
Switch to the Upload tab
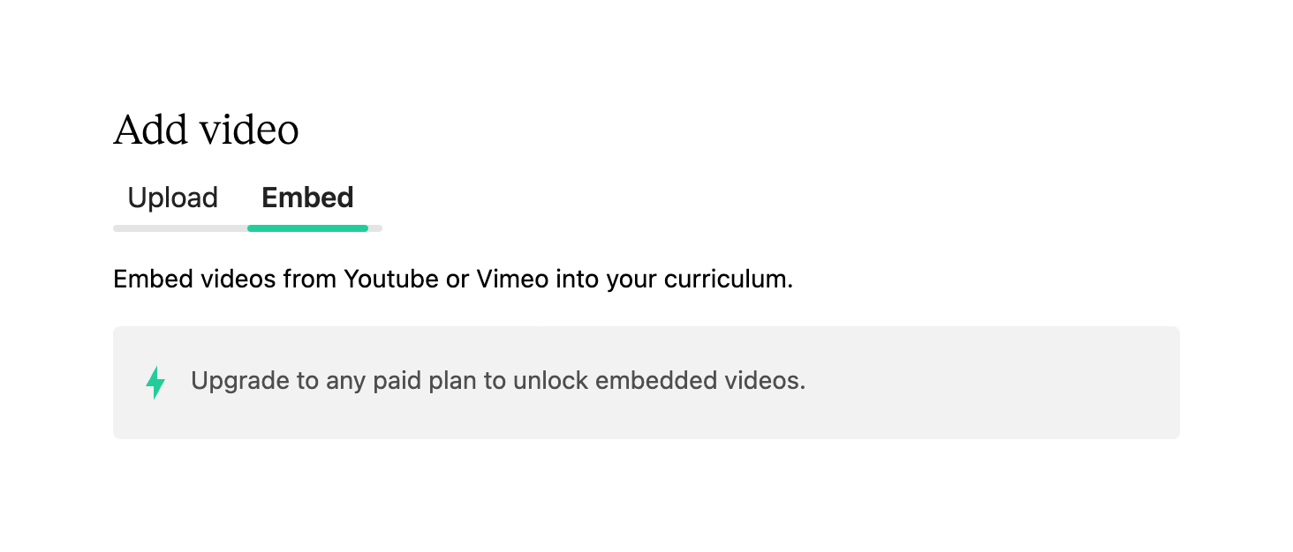pyautogui.click(x=172, y=198)
